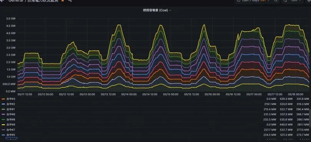
Task: Click the 288.7 MW value for 台中#6
Action: click(x=303, y=114)
